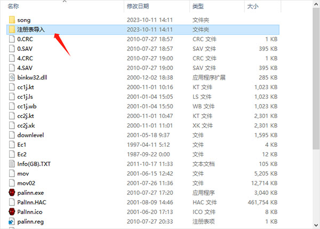The width and height of the screenshot is (320, 229).
Task: Select the palinn.reg registry file icon
Action: [x=12, y=221]
